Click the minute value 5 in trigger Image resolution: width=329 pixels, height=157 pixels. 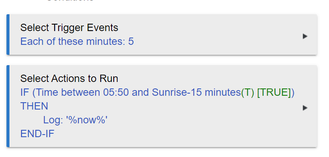click(x=131, y=41)
